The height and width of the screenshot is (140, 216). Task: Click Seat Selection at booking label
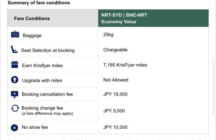tap(48, 50)
